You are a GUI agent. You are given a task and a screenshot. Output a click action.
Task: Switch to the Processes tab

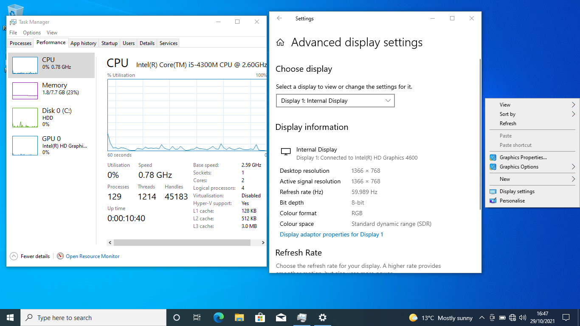click(20, 43)
